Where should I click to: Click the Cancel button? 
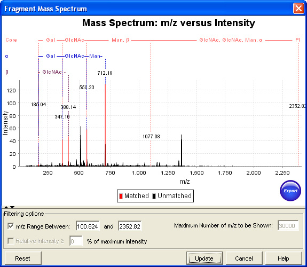pyautogui.click(x=244, y=258)
